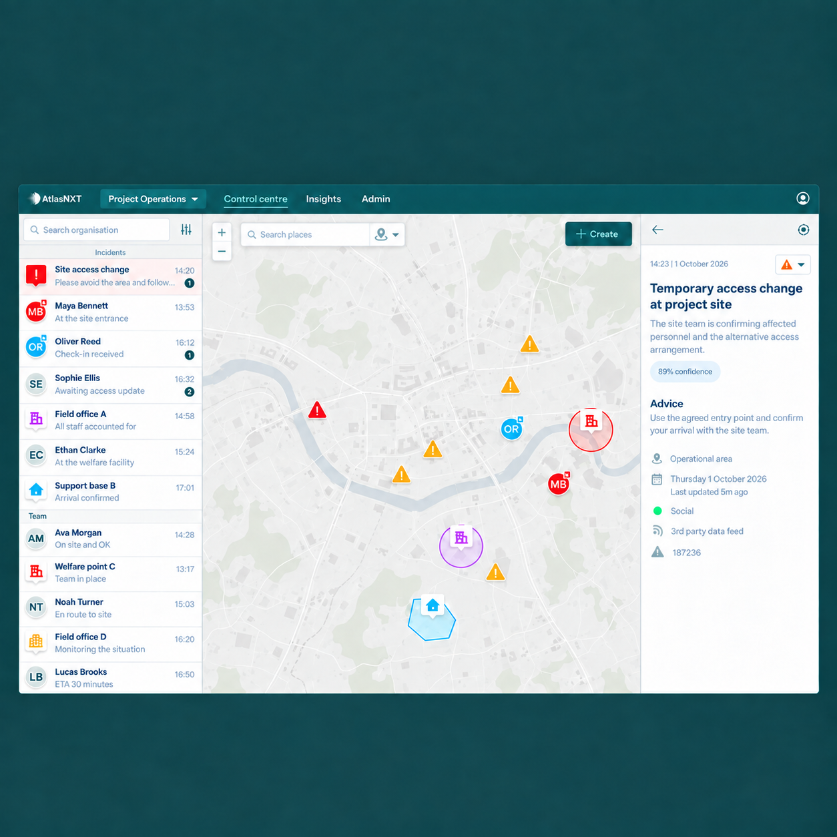Click the MB avatar in the list
The image size is (837, 837).
tap(36, 312)
